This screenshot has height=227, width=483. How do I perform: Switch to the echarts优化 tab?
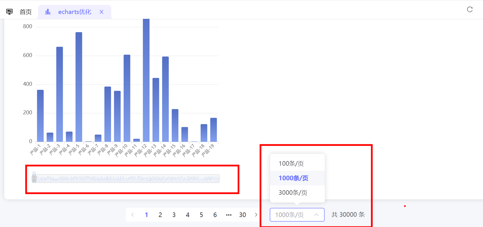[x=75, y=12]
